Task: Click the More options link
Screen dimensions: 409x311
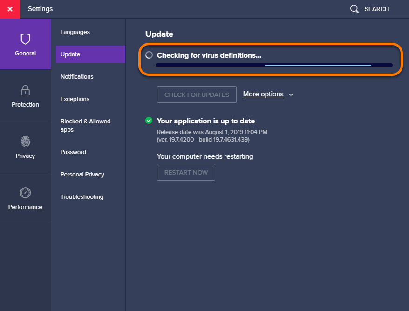Action: tap(263, 94)
